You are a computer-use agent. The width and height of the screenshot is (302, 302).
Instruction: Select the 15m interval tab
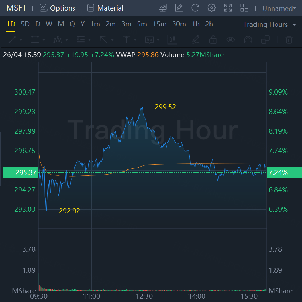159,24
